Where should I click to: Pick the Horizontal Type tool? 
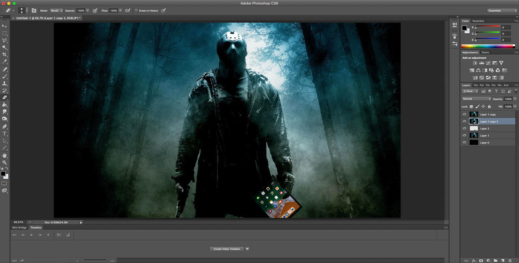click(x=5, y=134)
